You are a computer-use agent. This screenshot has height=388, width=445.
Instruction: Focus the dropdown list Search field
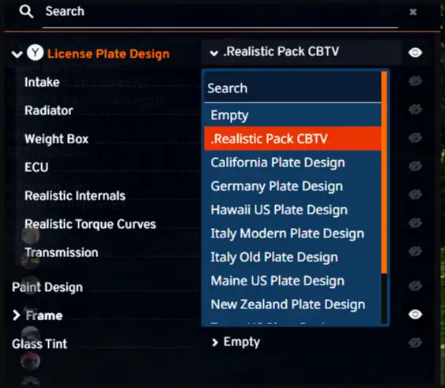[292, 88]
